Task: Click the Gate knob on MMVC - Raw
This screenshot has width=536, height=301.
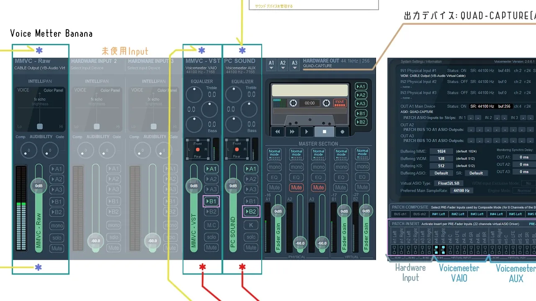Action: (x=50, y=150)
